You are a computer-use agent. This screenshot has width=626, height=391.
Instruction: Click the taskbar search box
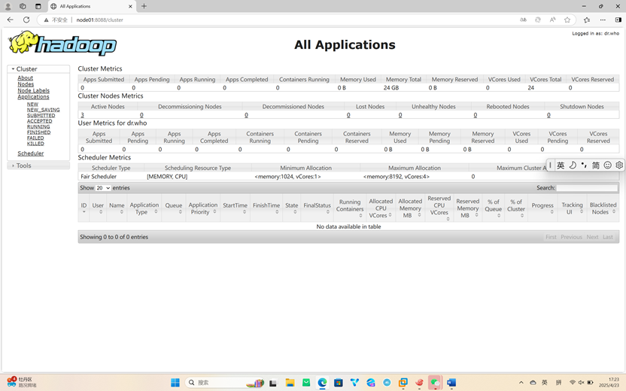[225, 383]
